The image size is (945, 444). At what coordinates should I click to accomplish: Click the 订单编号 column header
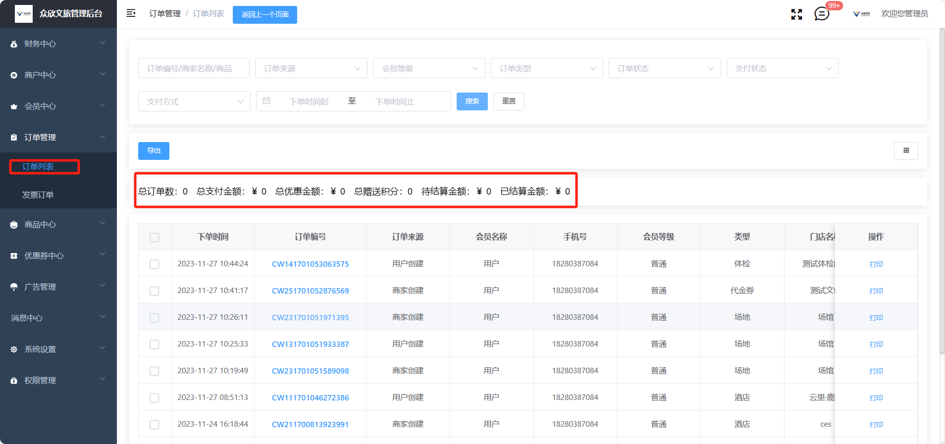[311, 237]
